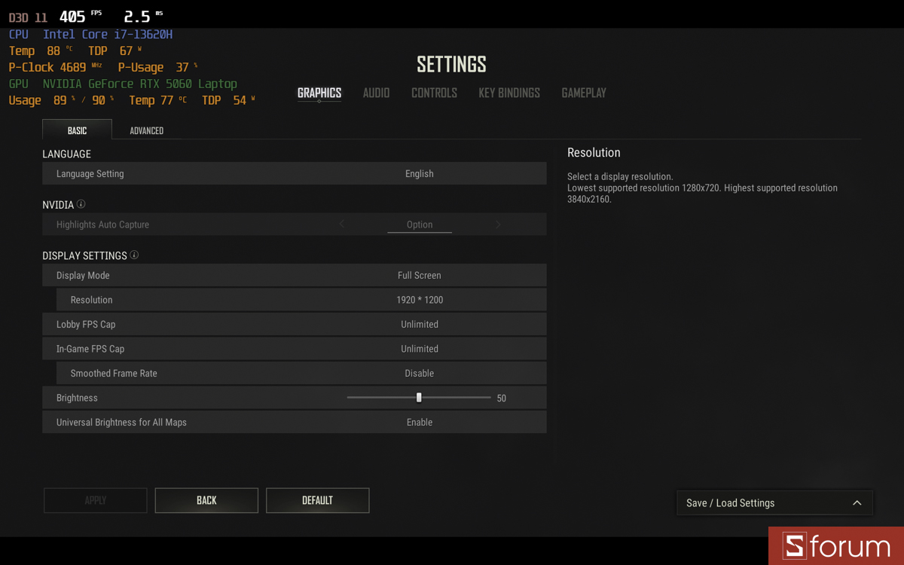Screen dimensions: 904x565
Task: Restore defaults with the Default button
Action: (x=317, y=500)
